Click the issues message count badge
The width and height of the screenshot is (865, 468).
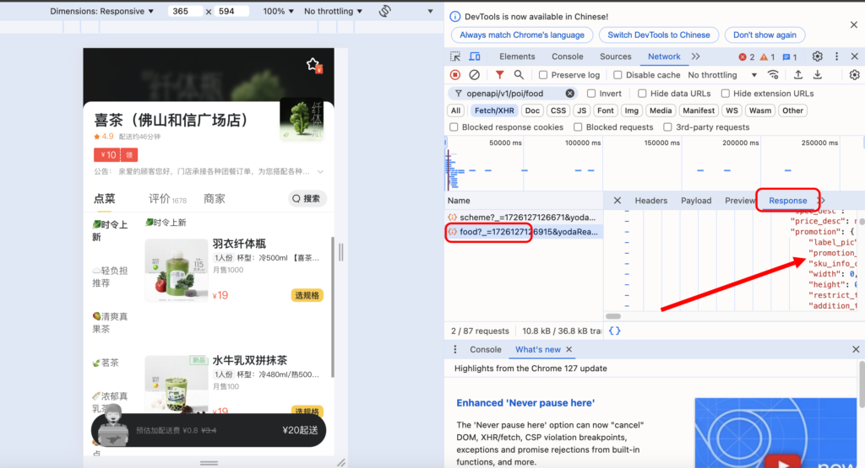(x=790, y=56)
